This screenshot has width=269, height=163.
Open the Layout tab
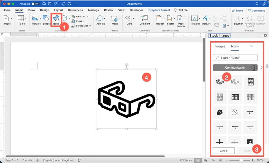tap(58, 10)
